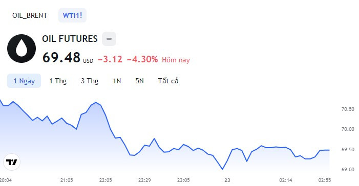Screen dimensions: 359x186
Task: Click the 23 date marker on axis
Action: tap(227, 180)
